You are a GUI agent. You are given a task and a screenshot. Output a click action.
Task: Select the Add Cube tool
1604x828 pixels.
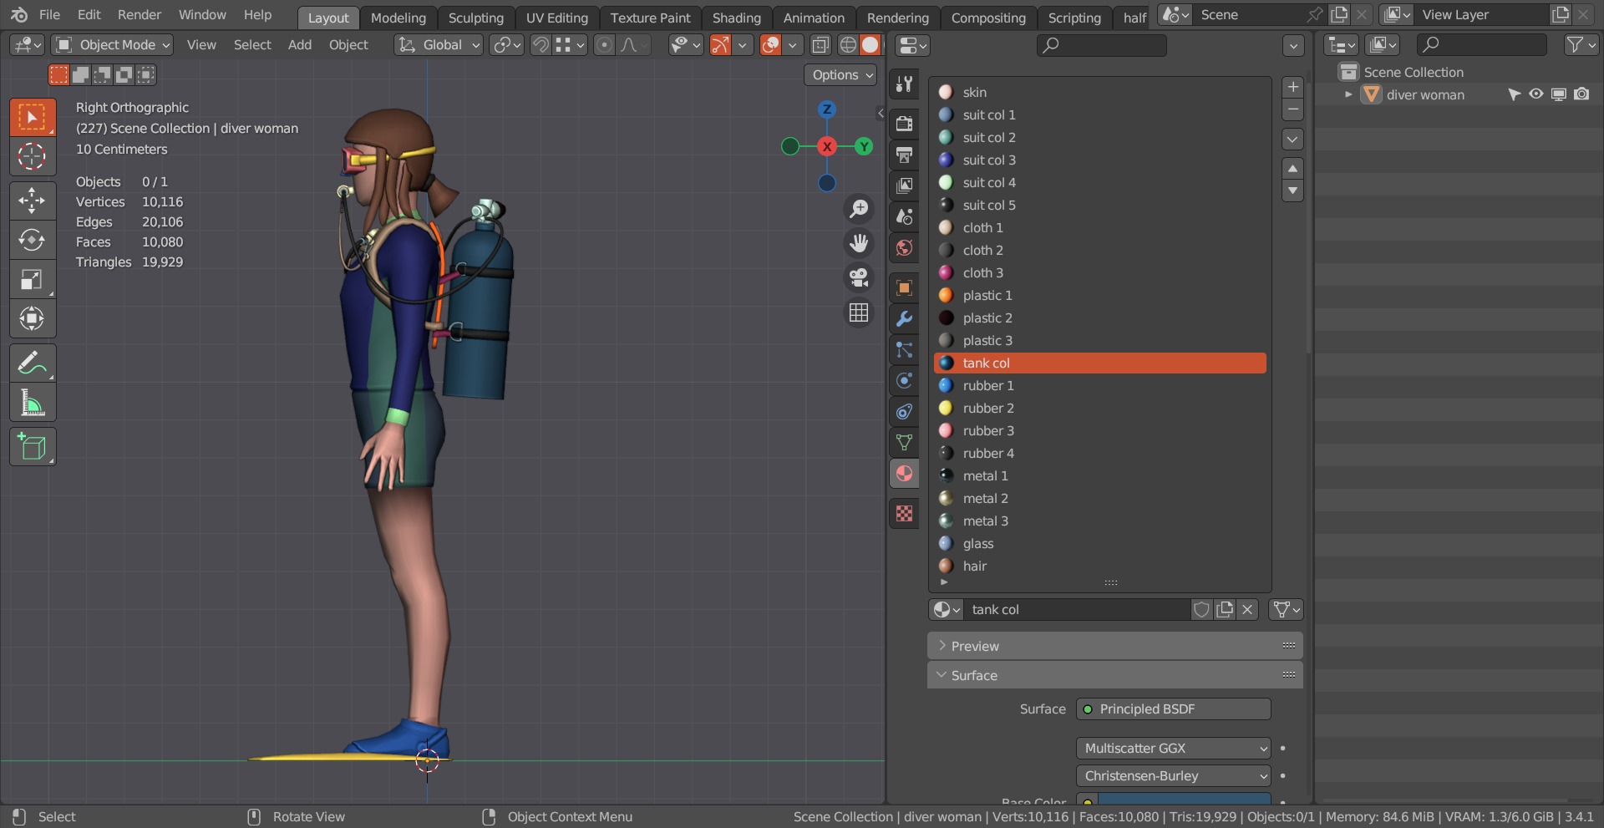point(33,447)
